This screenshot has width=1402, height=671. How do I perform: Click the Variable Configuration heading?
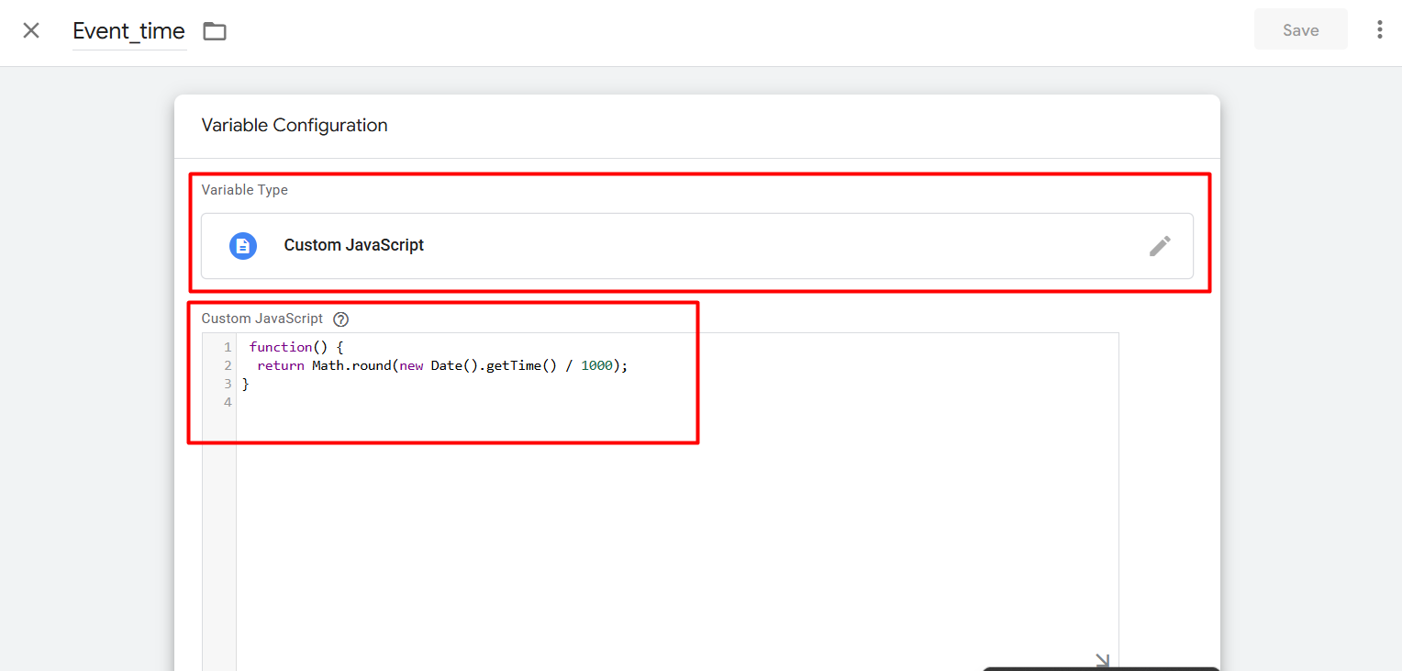pyautogui.click(x=295, y=126)
